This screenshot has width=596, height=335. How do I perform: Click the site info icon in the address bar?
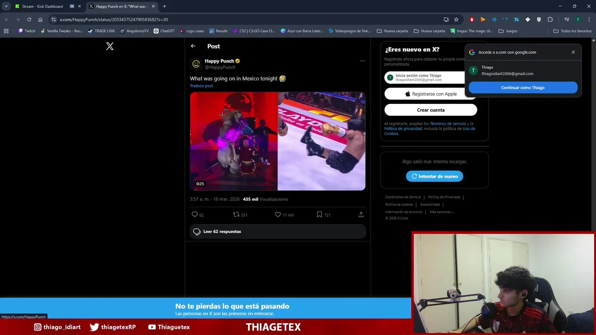click(x=54, y=20)
